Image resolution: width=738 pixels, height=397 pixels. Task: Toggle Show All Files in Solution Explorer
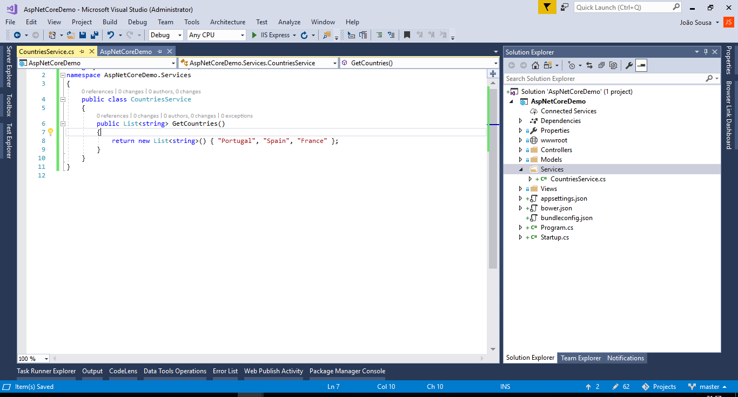(x=613, y=65)
